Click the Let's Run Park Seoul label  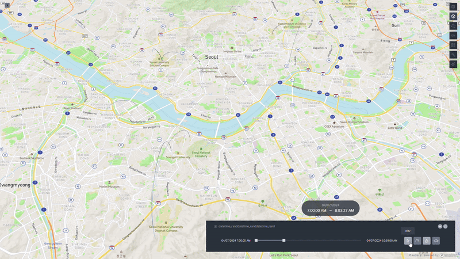point(283,255)
